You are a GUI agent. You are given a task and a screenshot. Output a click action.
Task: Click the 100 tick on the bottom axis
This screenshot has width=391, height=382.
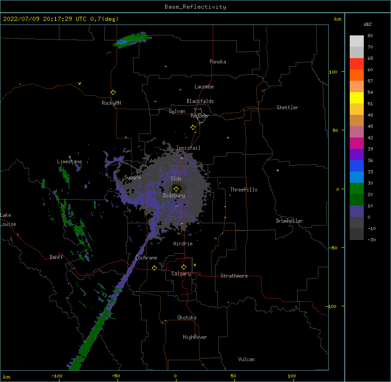[292, 376]
